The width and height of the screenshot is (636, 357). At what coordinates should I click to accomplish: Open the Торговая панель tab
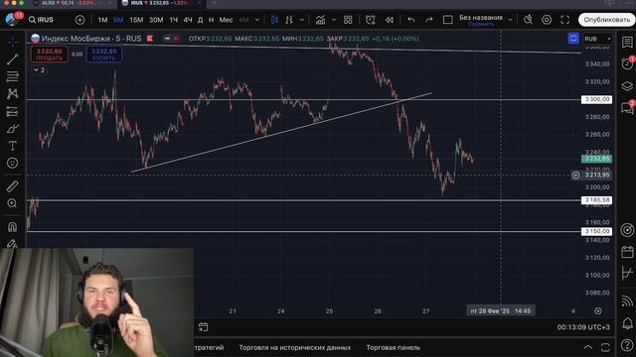pos(394,347)
